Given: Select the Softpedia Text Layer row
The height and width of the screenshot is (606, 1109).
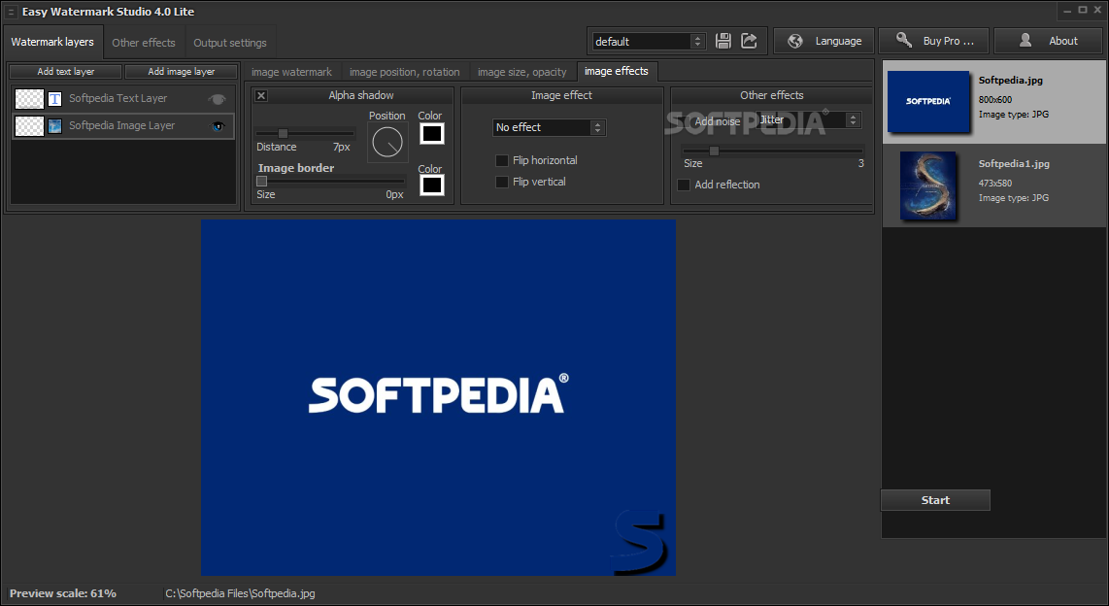Looking at the screenshot, I should click(123, 99).
